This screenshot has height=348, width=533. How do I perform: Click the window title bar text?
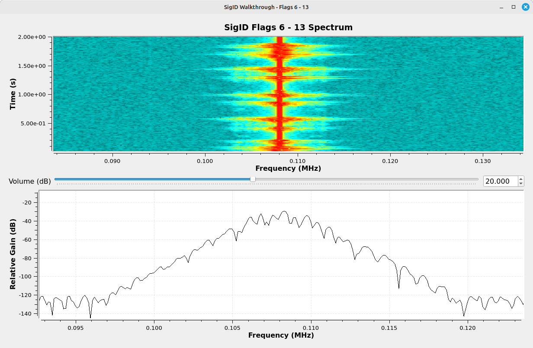click(266, 7)
